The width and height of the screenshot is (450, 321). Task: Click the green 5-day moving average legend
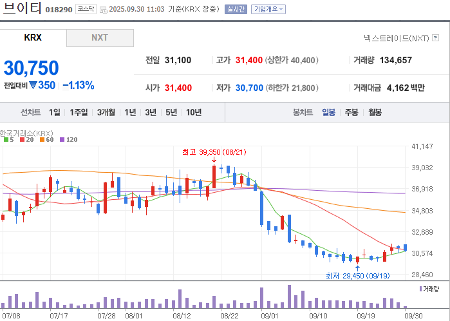tap(8, 140)
